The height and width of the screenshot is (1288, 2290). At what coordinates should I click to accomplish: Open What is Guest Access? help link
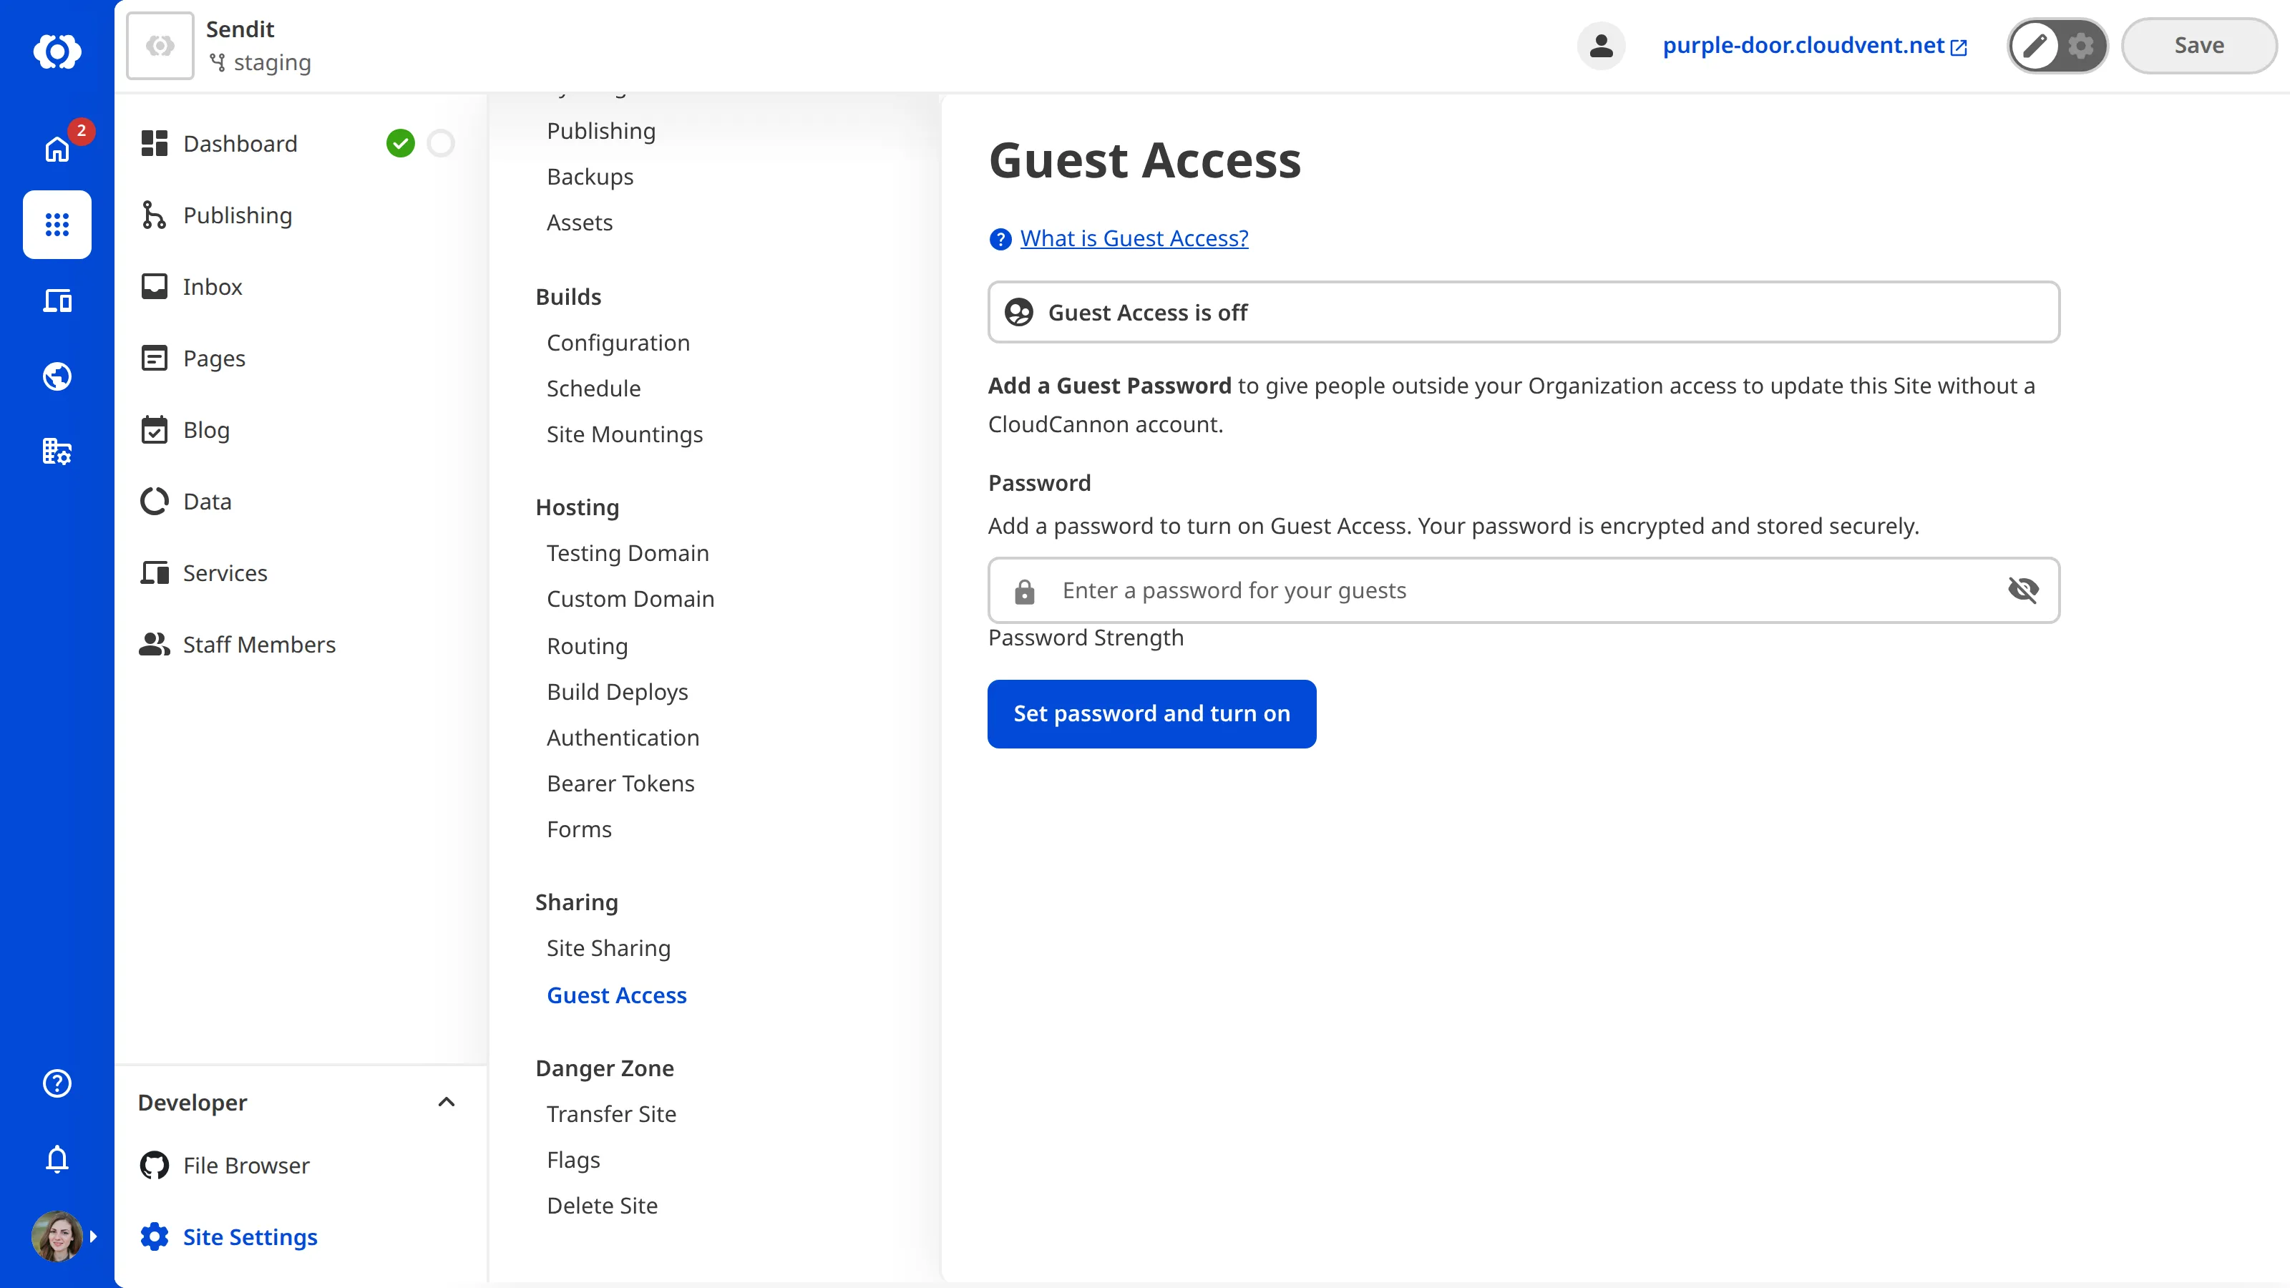point(1134,238)
